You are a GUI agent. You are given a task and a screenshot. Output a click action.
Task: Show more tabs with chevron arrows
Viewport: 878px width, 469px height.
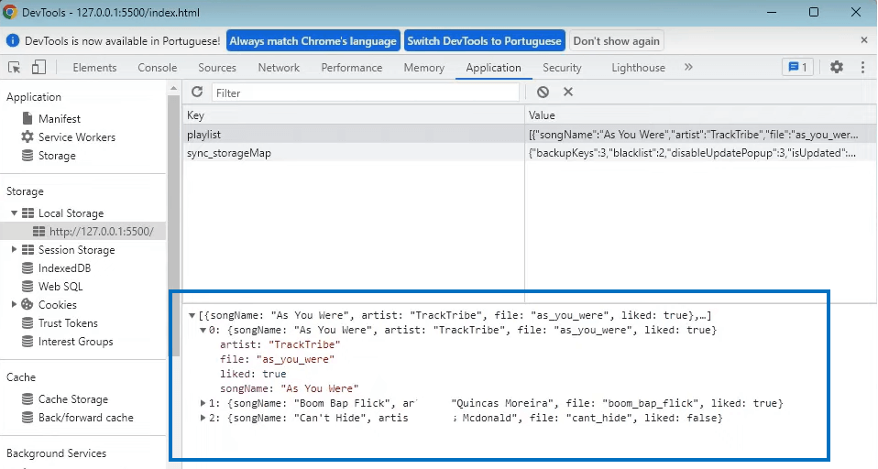(x=688, y=67)
